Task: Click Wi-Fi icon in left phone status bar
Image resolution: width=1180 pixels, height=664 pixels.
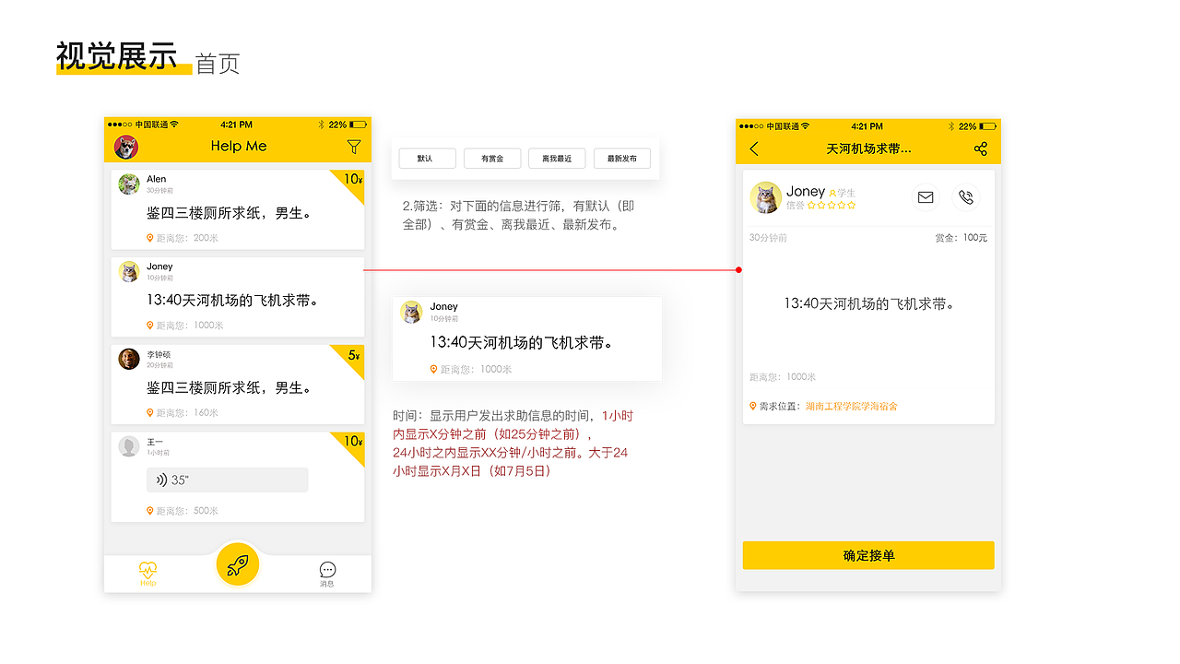Action: pyautogui.click(x=173, y=125)
